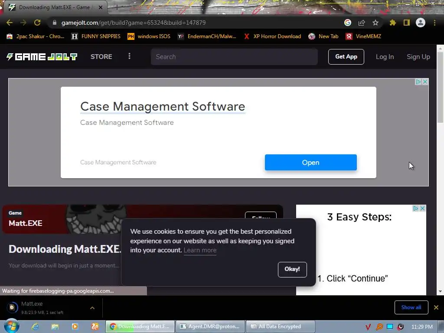This screenshot has width=444, height=333.
Task: Close the downloads bar
Action: [x=436, y=307]
